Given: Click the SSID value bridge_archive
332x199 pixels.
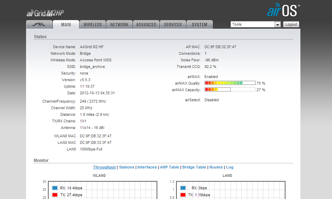Looking at the screenshot, I should coord(92,67).
